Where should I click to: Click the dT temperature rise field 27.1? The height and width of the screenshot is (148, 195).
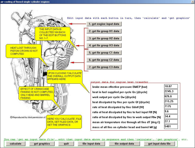point(171,122)
